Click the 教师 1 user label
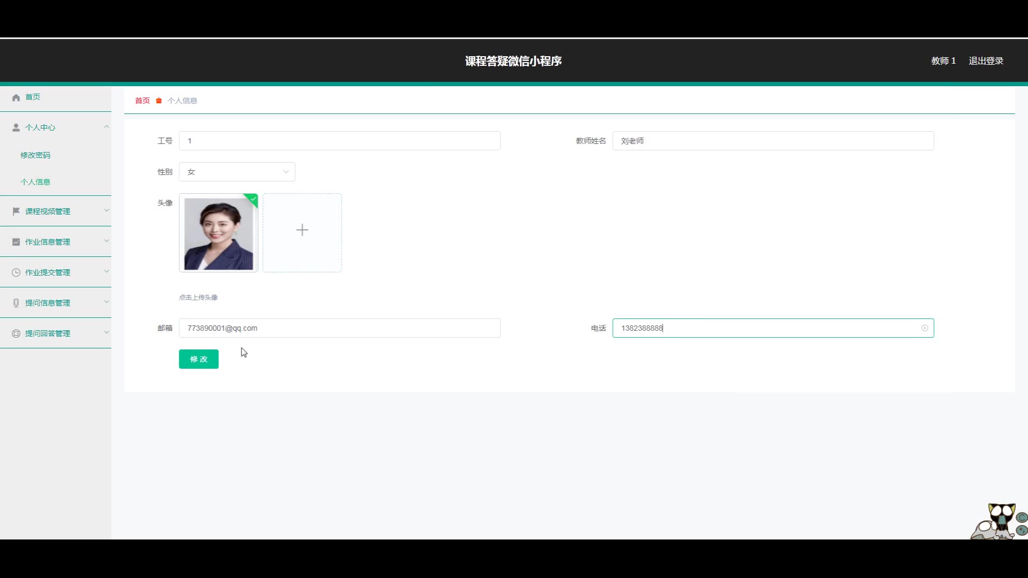 pos(943,61)
